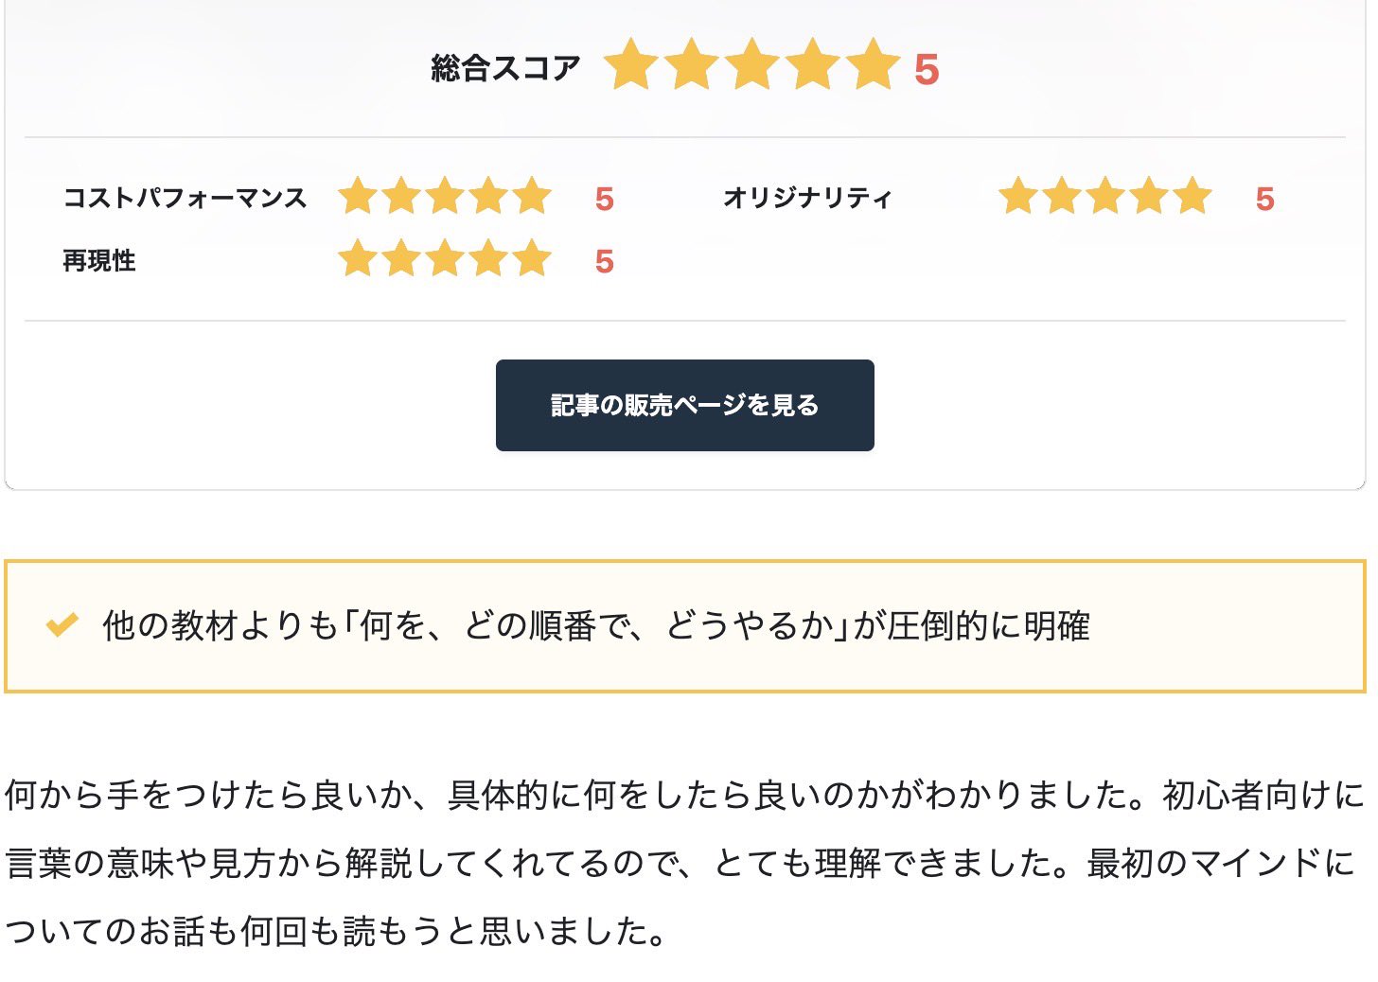The width and height of the screenshot is (1378, 982).
Task: Click the red score number for オリジナリティ
Action: click(x=1264, y=199)
